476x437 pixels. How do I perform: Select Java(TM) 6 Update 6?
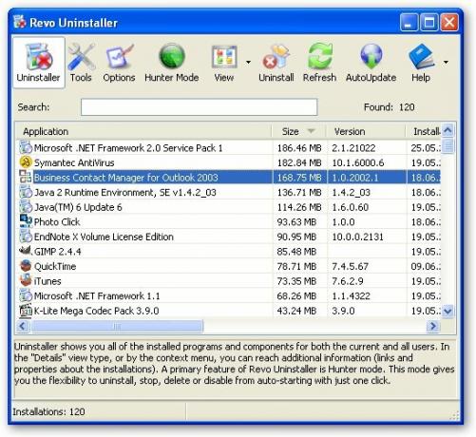229,207
